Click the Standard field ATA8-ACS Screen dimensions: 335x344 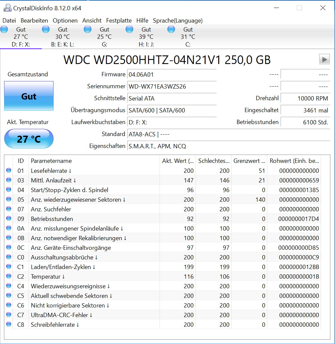click(229, 134)
